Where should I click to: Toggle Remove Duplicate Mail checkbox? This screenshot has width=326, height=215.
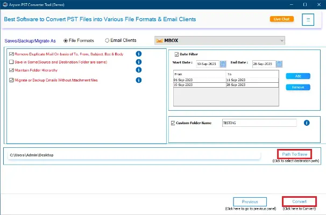(11, 54)
